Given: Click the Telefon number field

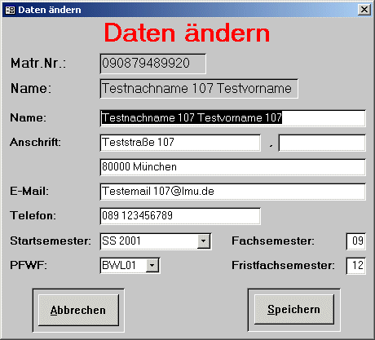Looking at the screenshot, I should point(180,216).
